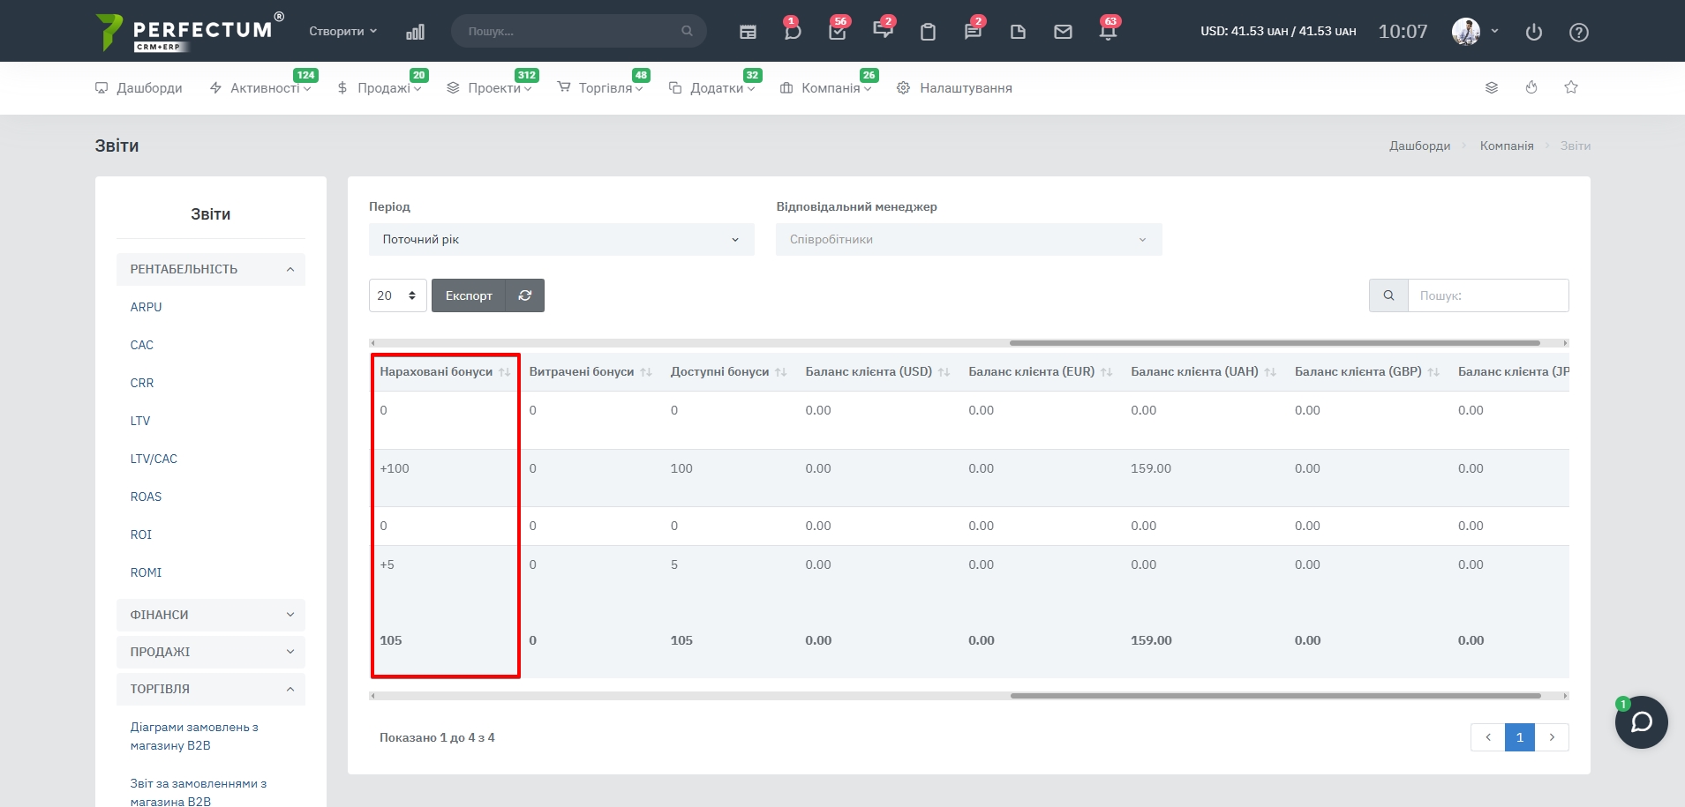Click the star favorites icon
The width and height of the screenshot is (1685, 807).
(1571, 87)
